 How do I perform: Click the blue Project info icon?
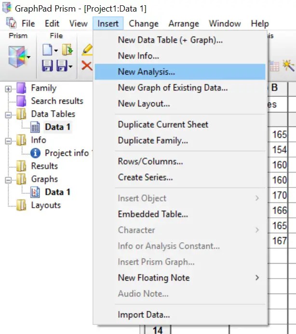click(x=35, y=153)
